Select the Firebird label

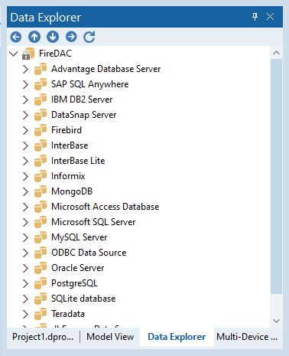67,130
